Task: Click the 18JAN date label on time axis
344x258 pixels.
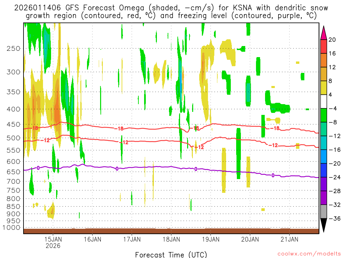Action: point(171,239)
